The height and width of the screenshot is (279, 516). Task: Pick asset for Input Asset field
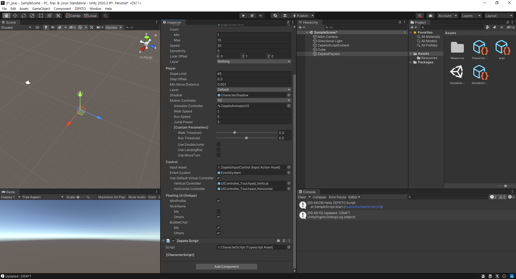(x=289, y=167)
